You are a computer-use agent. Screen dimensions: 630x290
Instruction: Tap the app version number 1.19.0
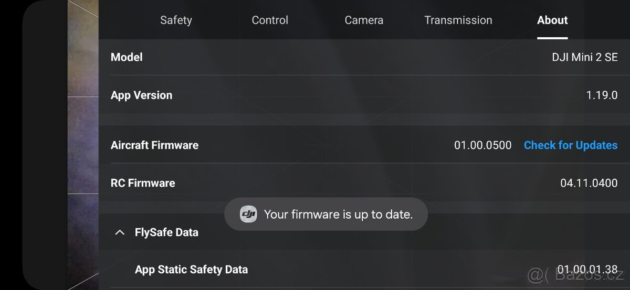point(602,95)
